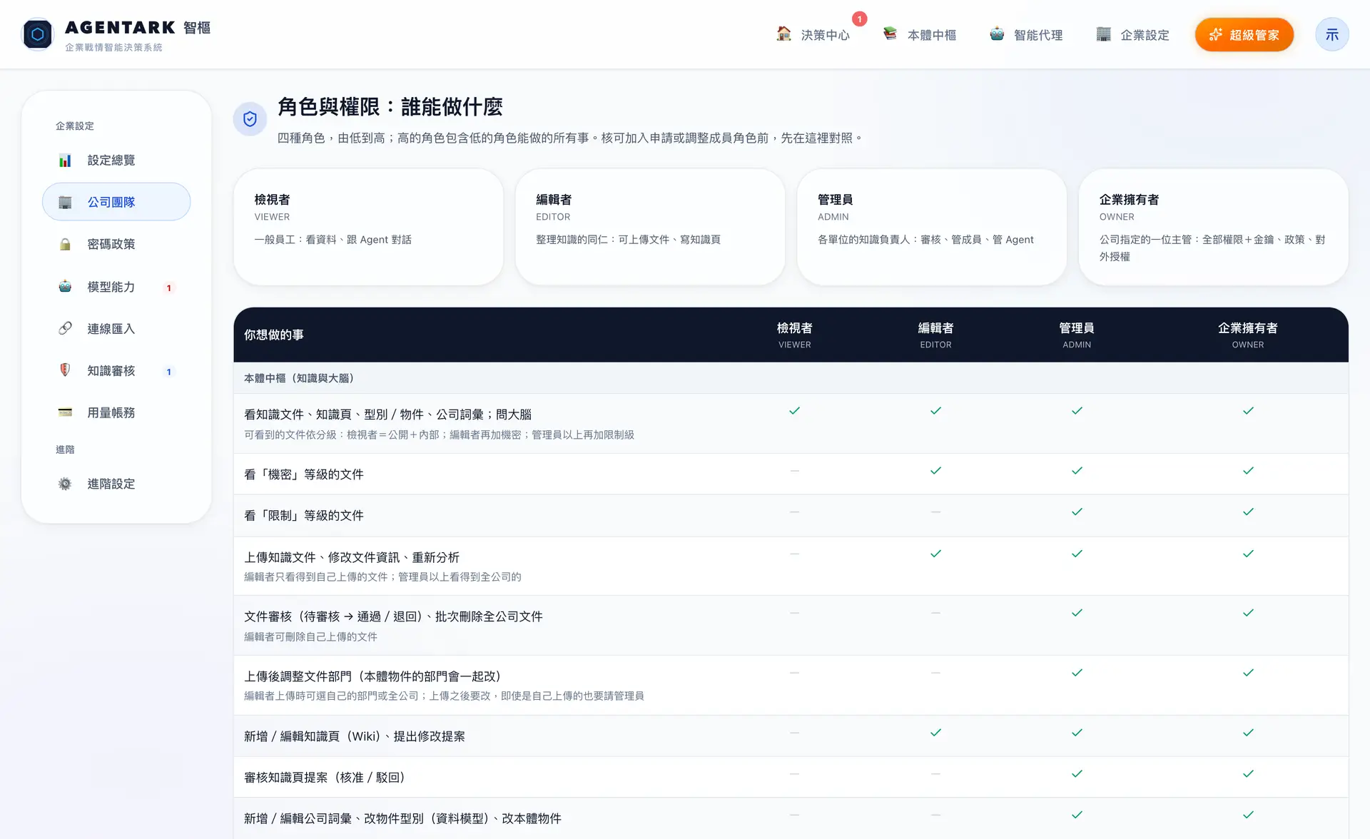Click the AgentArk hexagon logo icon
This screenshot has height=839, width=1370.
pyautogui.click(x=38, y=34)
